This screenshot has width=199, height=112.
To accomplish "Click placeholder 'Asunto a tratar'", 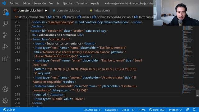I will [113, 77].
